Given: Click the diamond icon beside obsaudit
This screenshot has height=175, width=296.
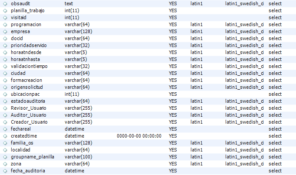Looking at the screenshot, I should click(x=5, y=3).
